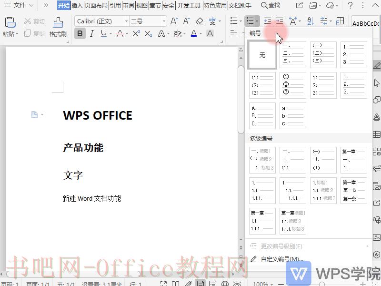Screen dimensions: 381x286
Task: Click the phonetic guide wén icon
Action: click(x=212, y=21)
